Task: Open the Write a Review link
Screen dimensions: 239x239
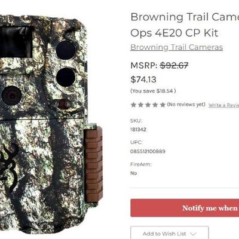Action: tap(223, 105)
